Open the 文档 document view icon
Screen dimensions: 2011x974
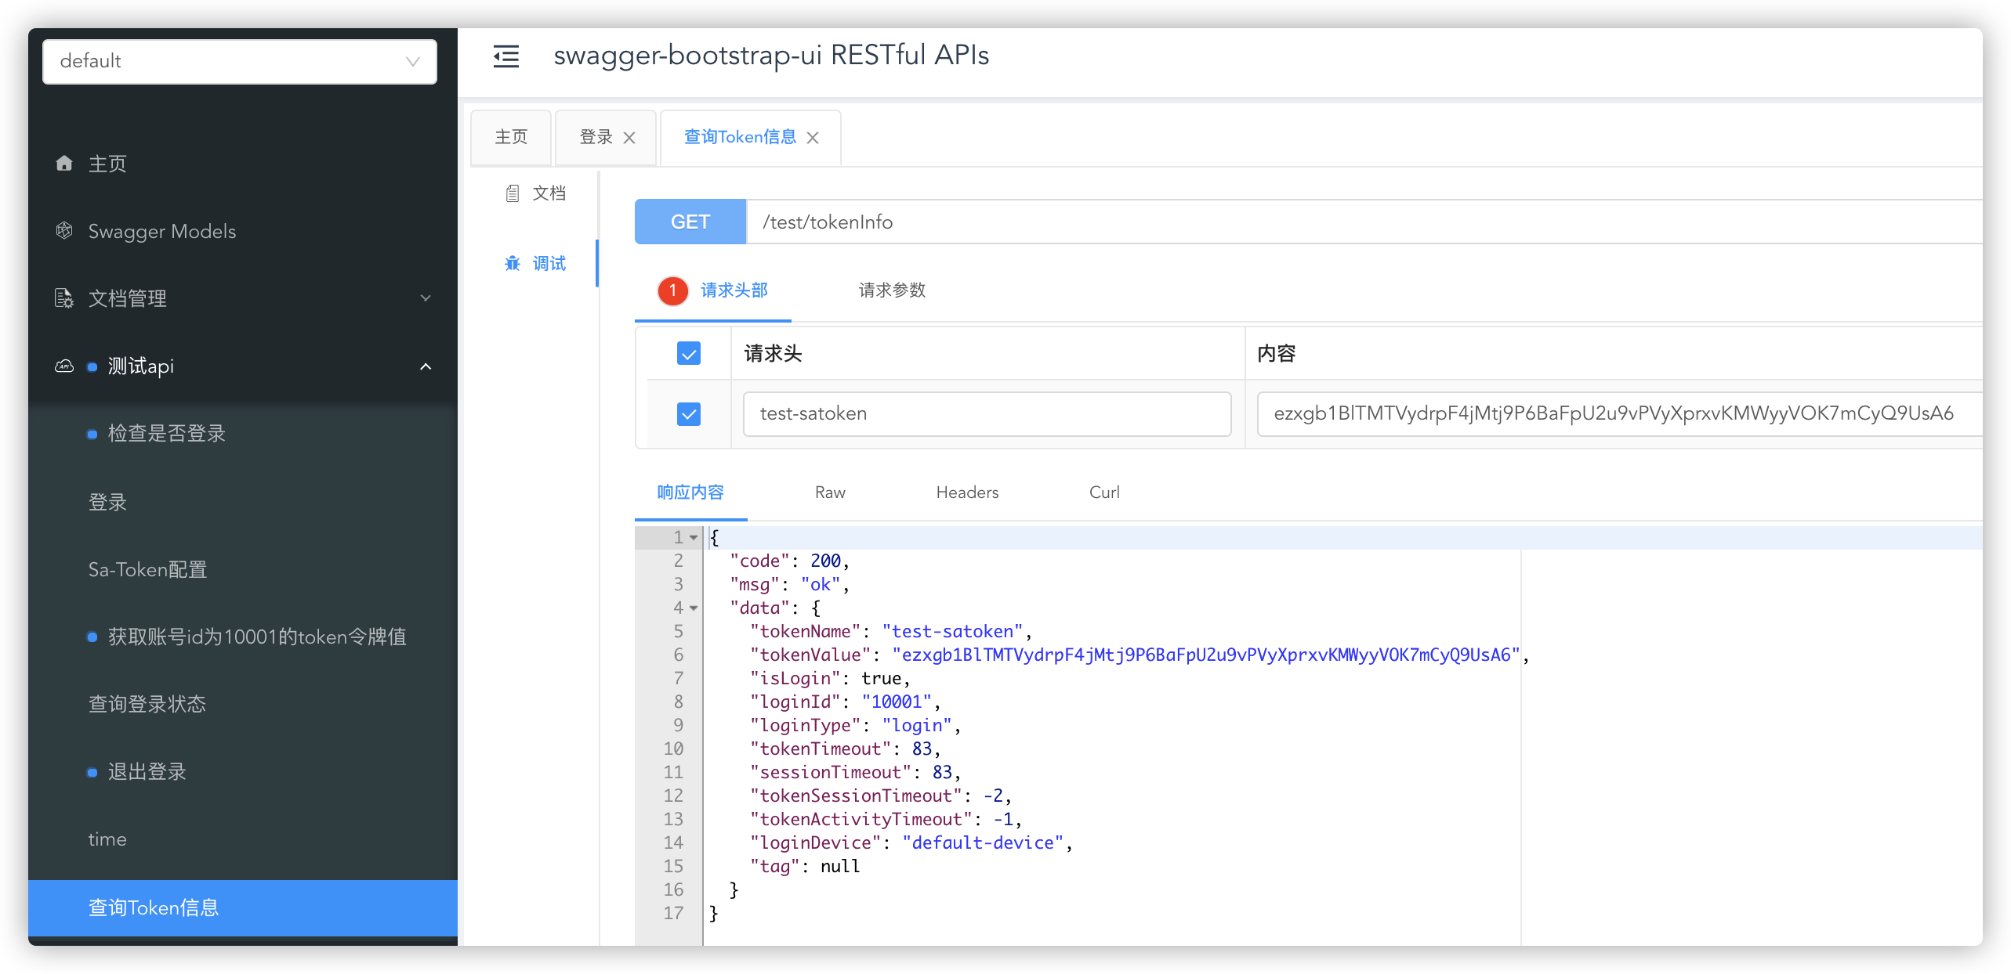[x=513, y=193]
